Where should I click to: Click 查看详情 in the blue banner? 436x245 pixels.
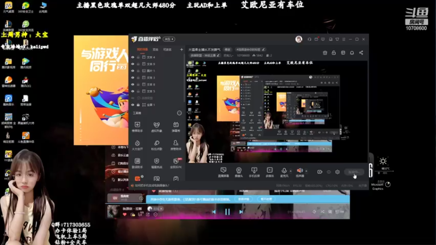(243, 199)
